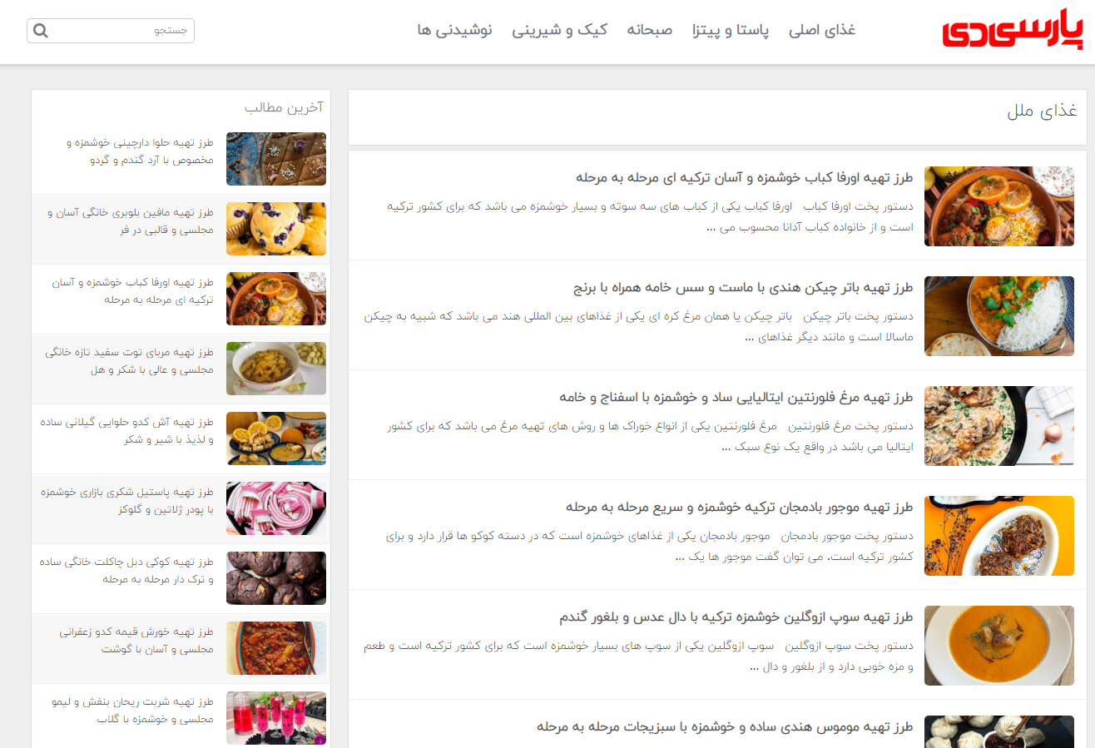Open the سوپ ازوگلین recipe title
This screenshot has height=748, width=1095.
coord(736,617)
